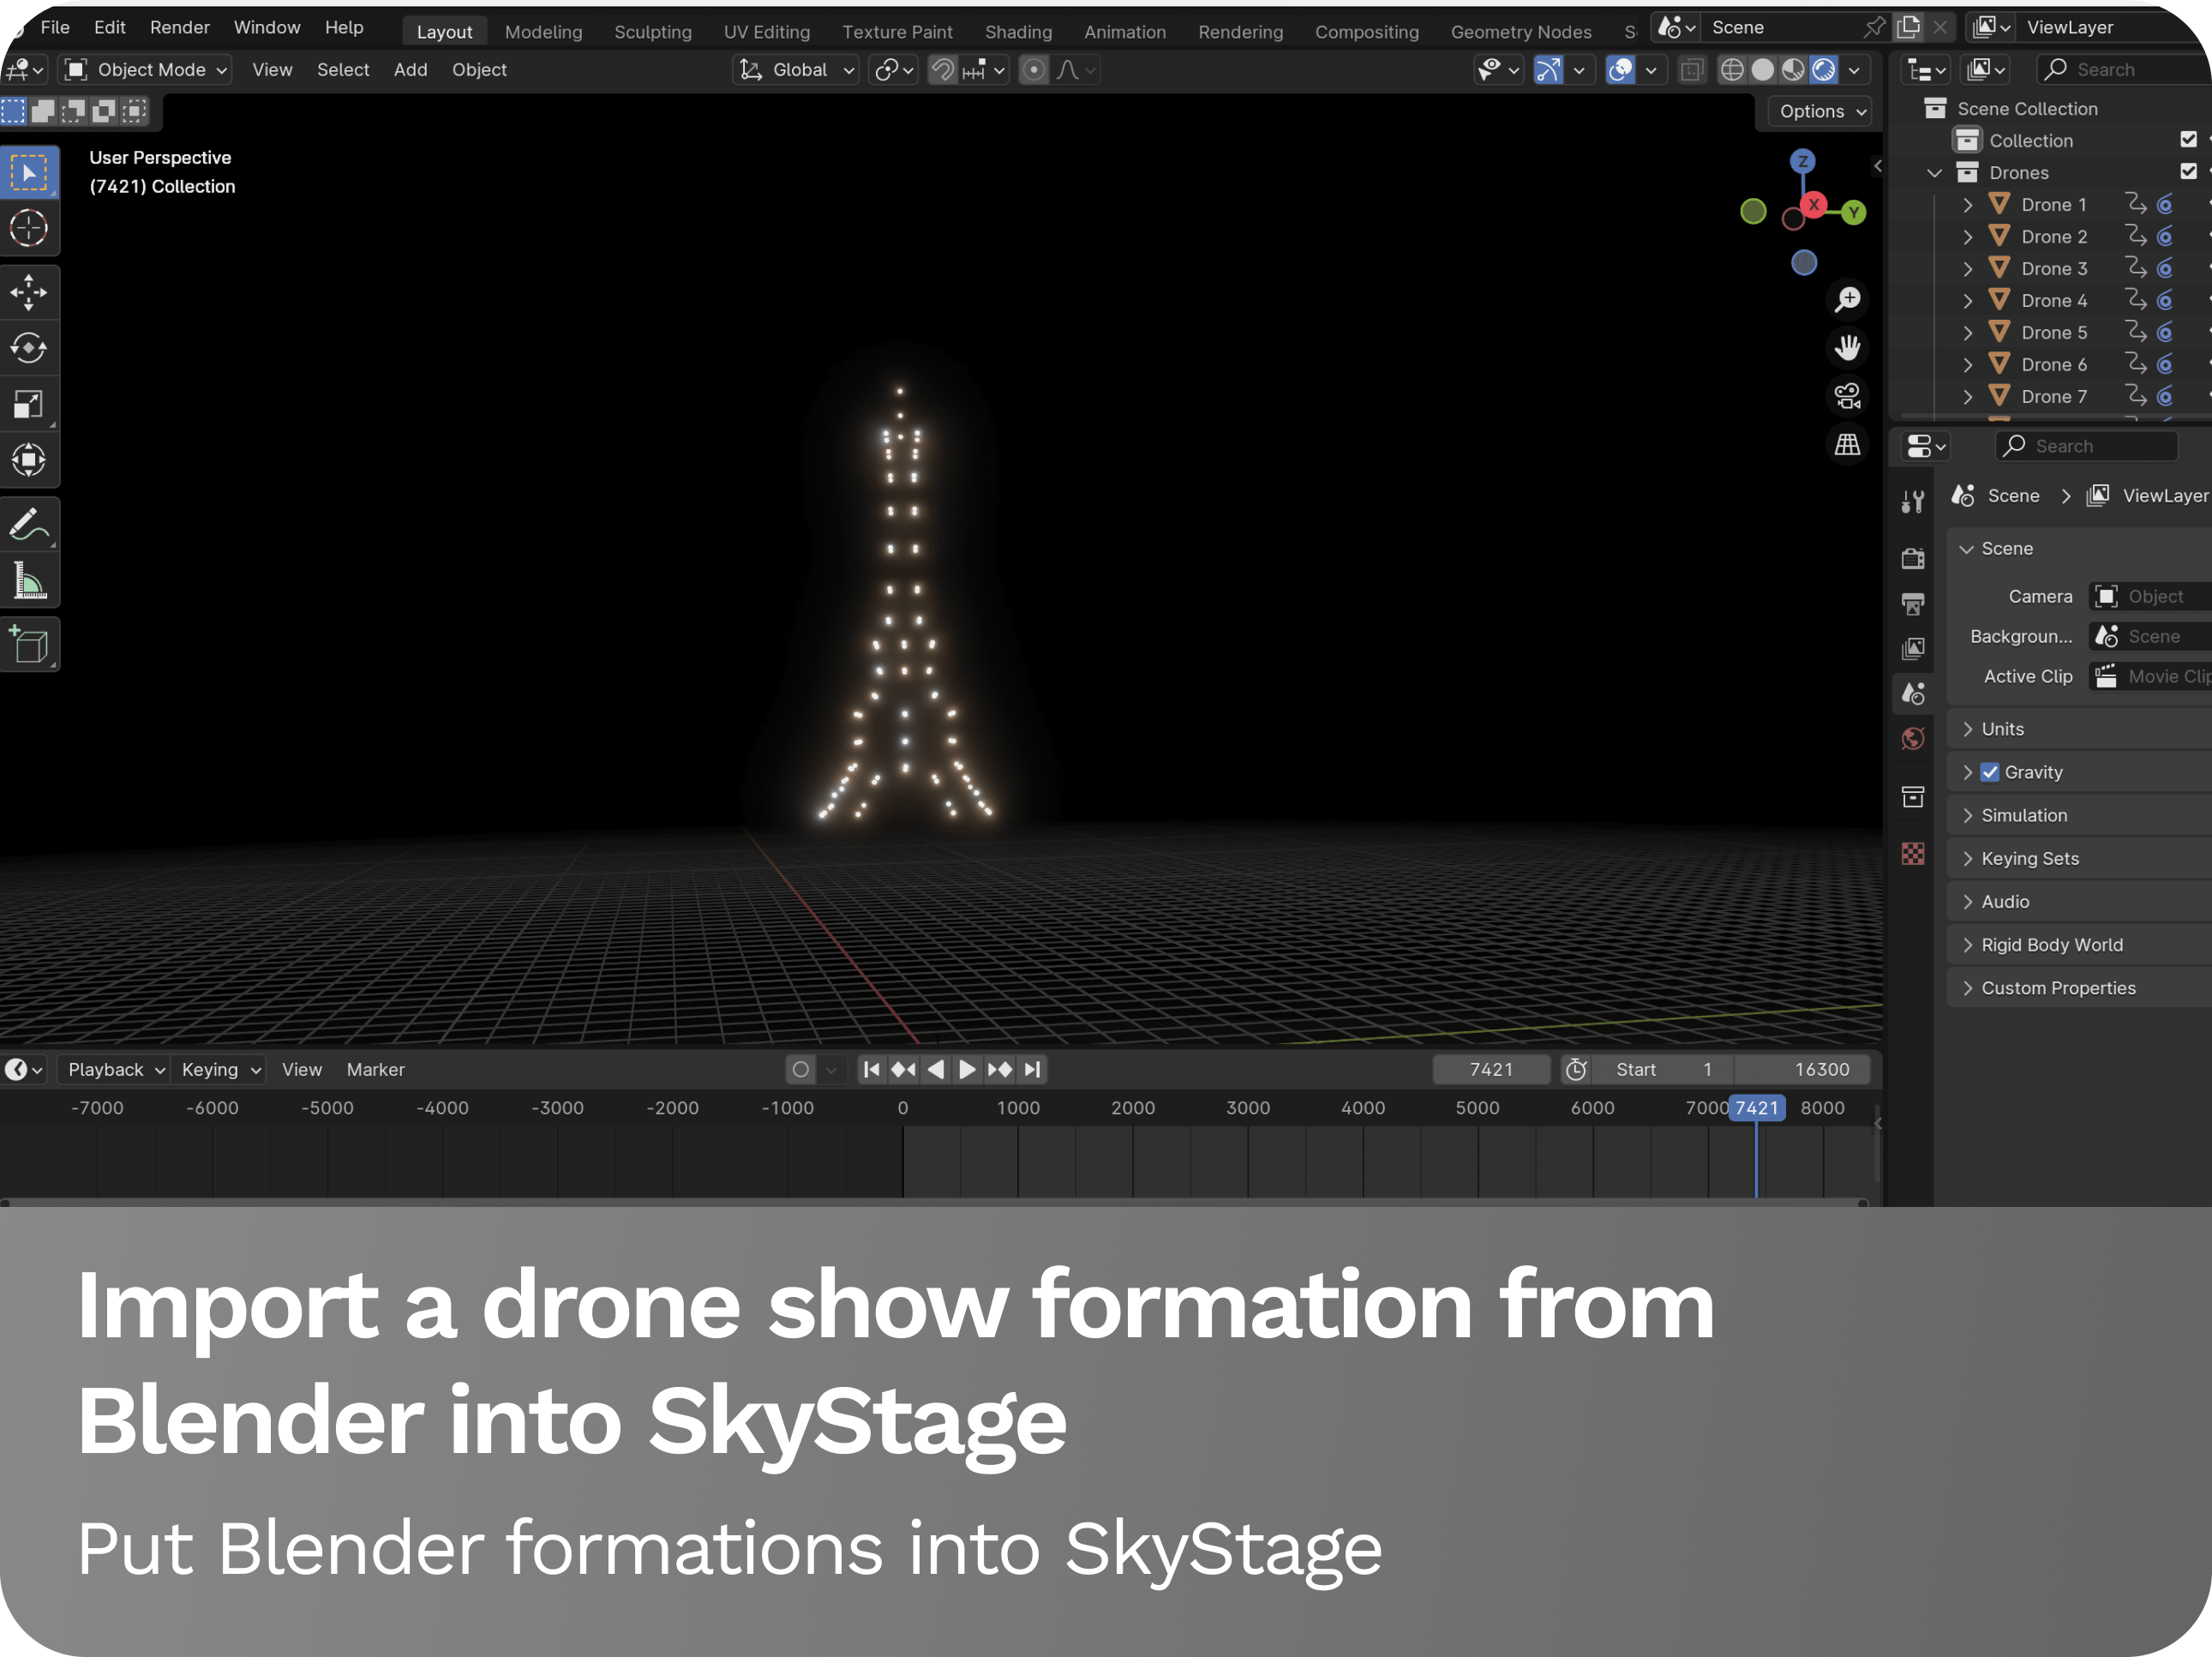
Task: Activate the Cursor tool
Action: [29, 228]
